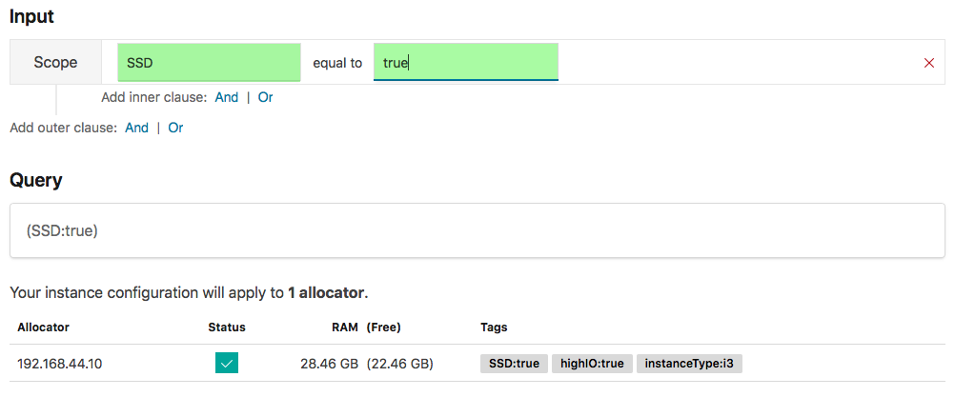The height and width of the screenshot is (397, 955).
Task: Click the RAM (Free) column header
Action: click(x=366, y=328)
